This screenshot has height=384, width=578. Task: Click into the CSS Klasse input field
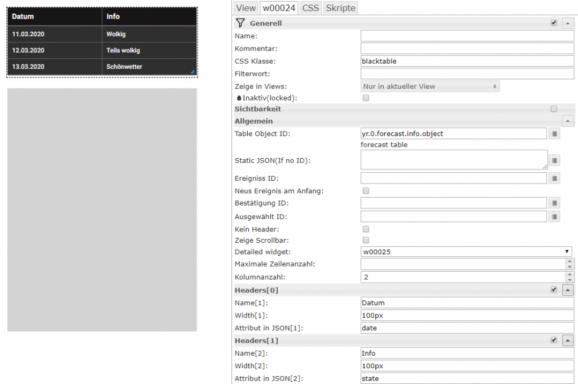coord(467,61)
